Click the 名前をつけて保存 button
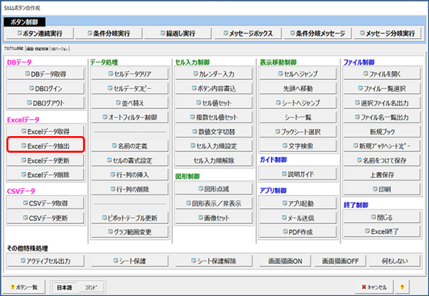 click(x=382, y=160)
